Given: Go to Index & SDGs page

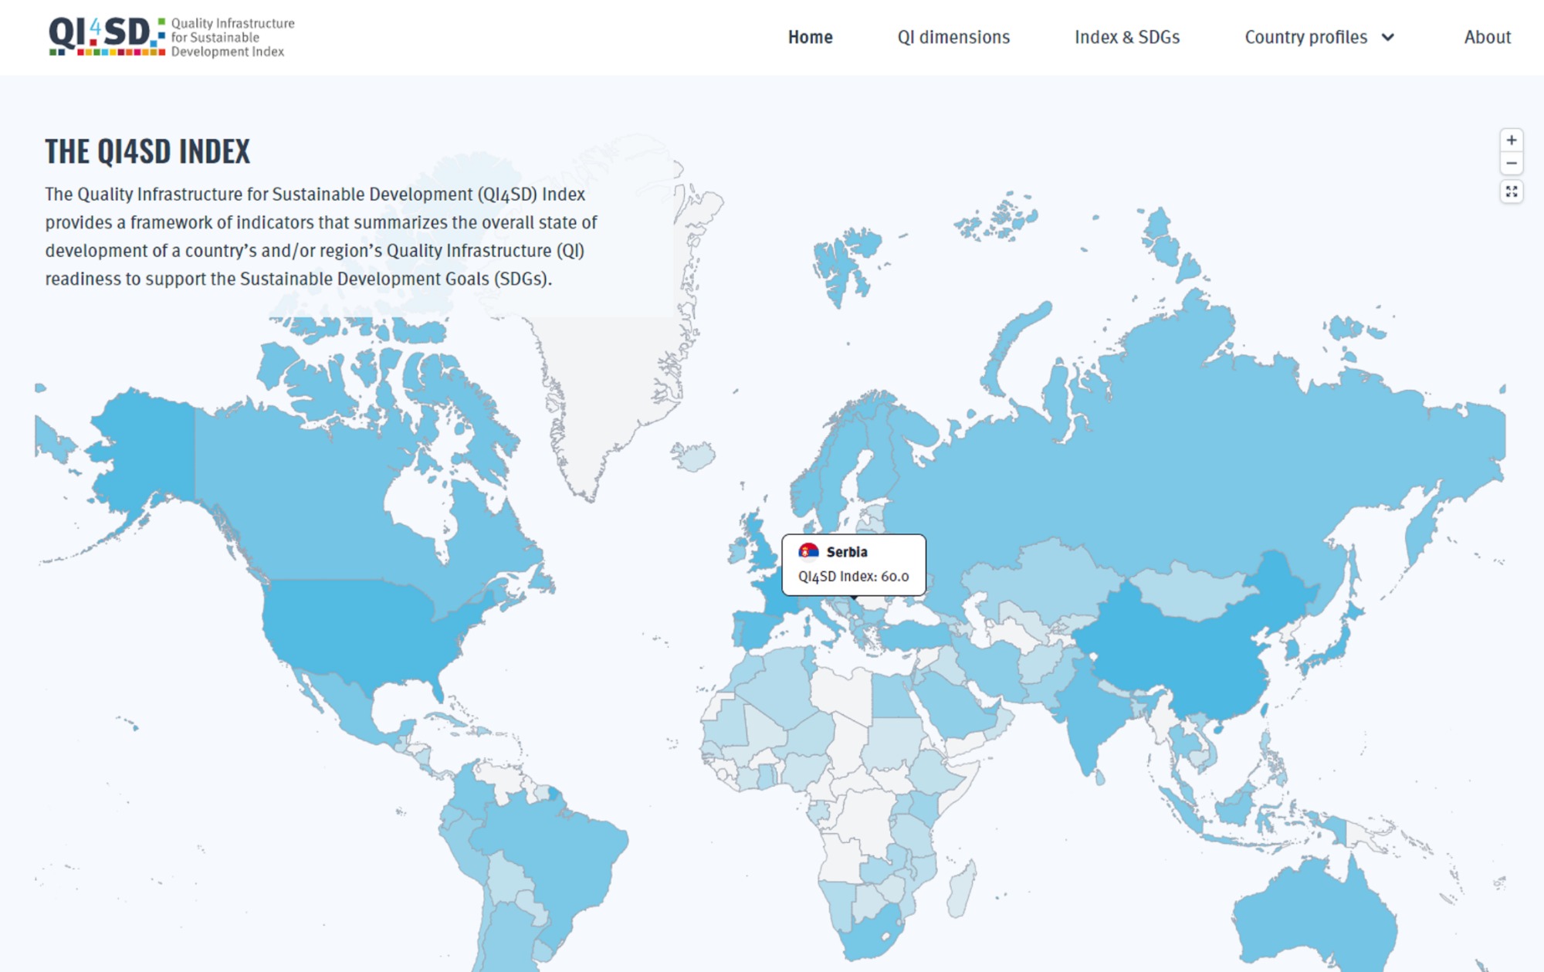Looking at the screenshot, I should (x=1127, y=37).
